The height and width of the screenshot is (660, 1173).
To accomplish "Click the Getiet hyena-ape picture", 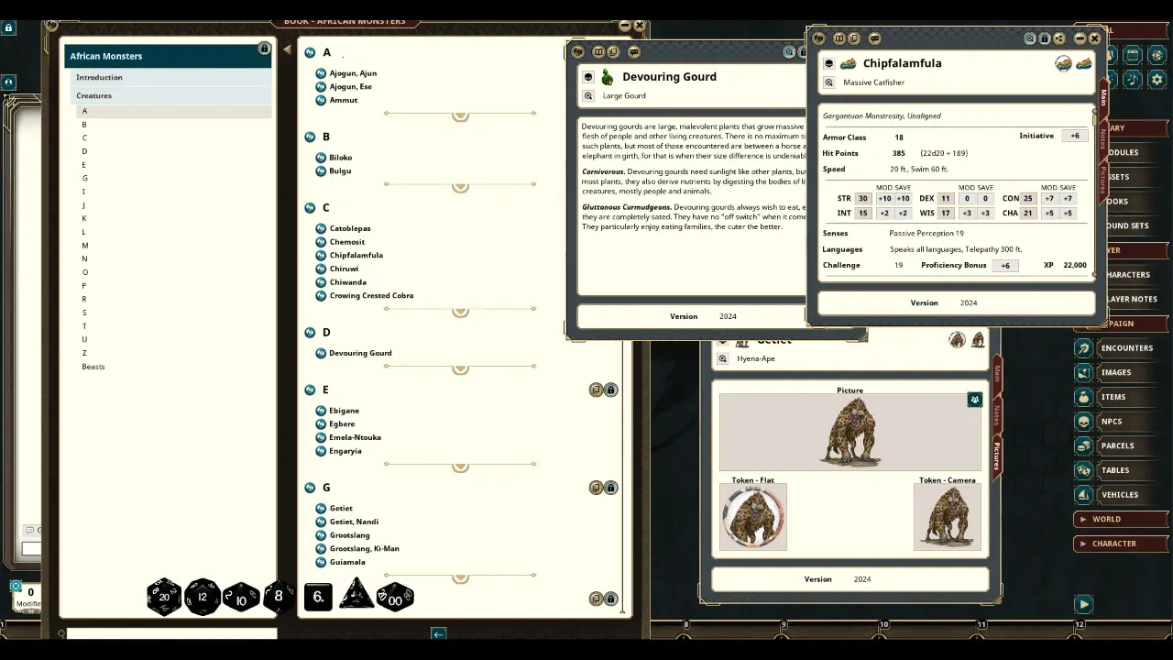I will click(x=850, y=433).
